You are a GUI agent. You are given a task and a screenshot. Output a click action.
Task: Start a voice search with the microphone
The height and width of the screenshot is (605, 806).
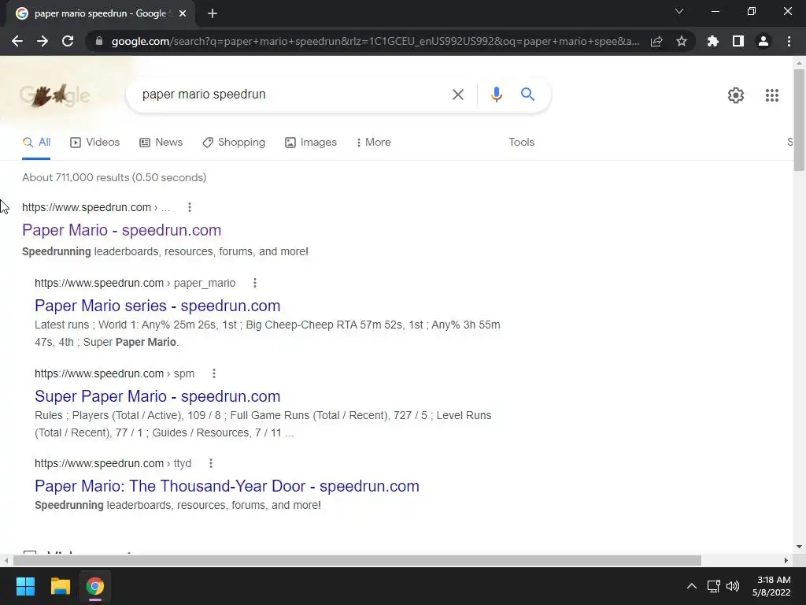pos(496,95)
